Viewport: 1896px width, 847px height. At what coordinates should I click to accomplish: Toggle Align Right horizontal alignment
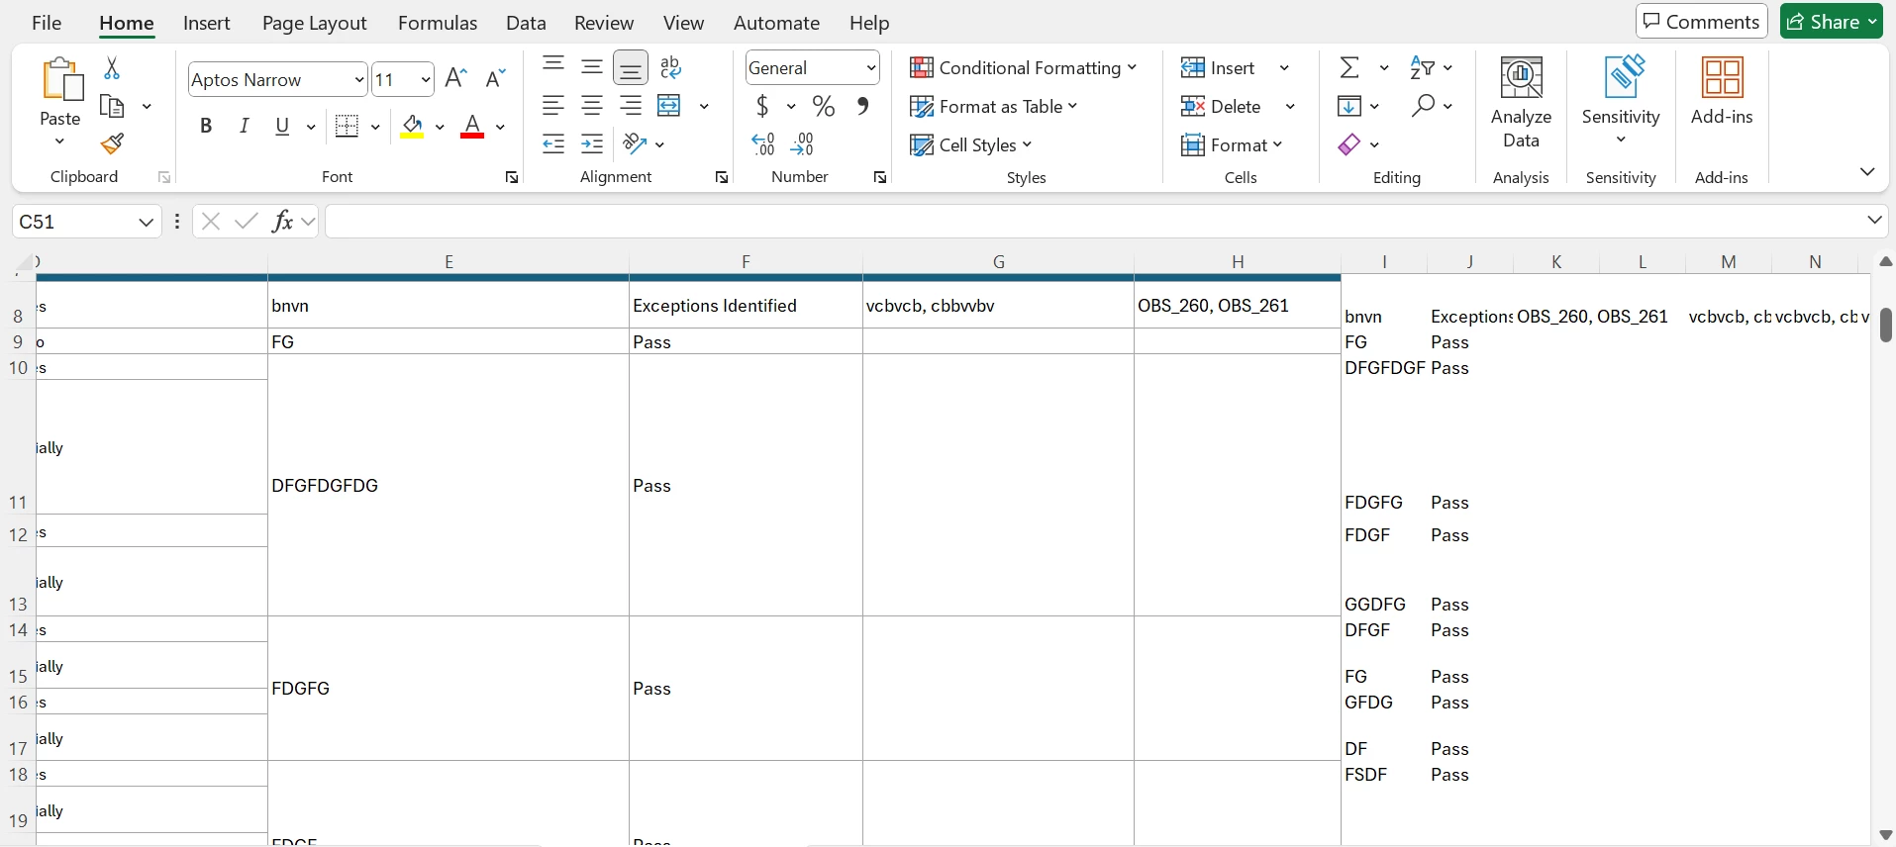(x=631, y=106)
